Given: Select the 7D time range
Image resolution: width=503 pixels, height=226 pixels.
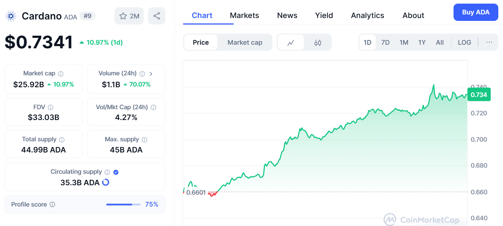Looking at the screenshot, I should click(x=385, y=43).
